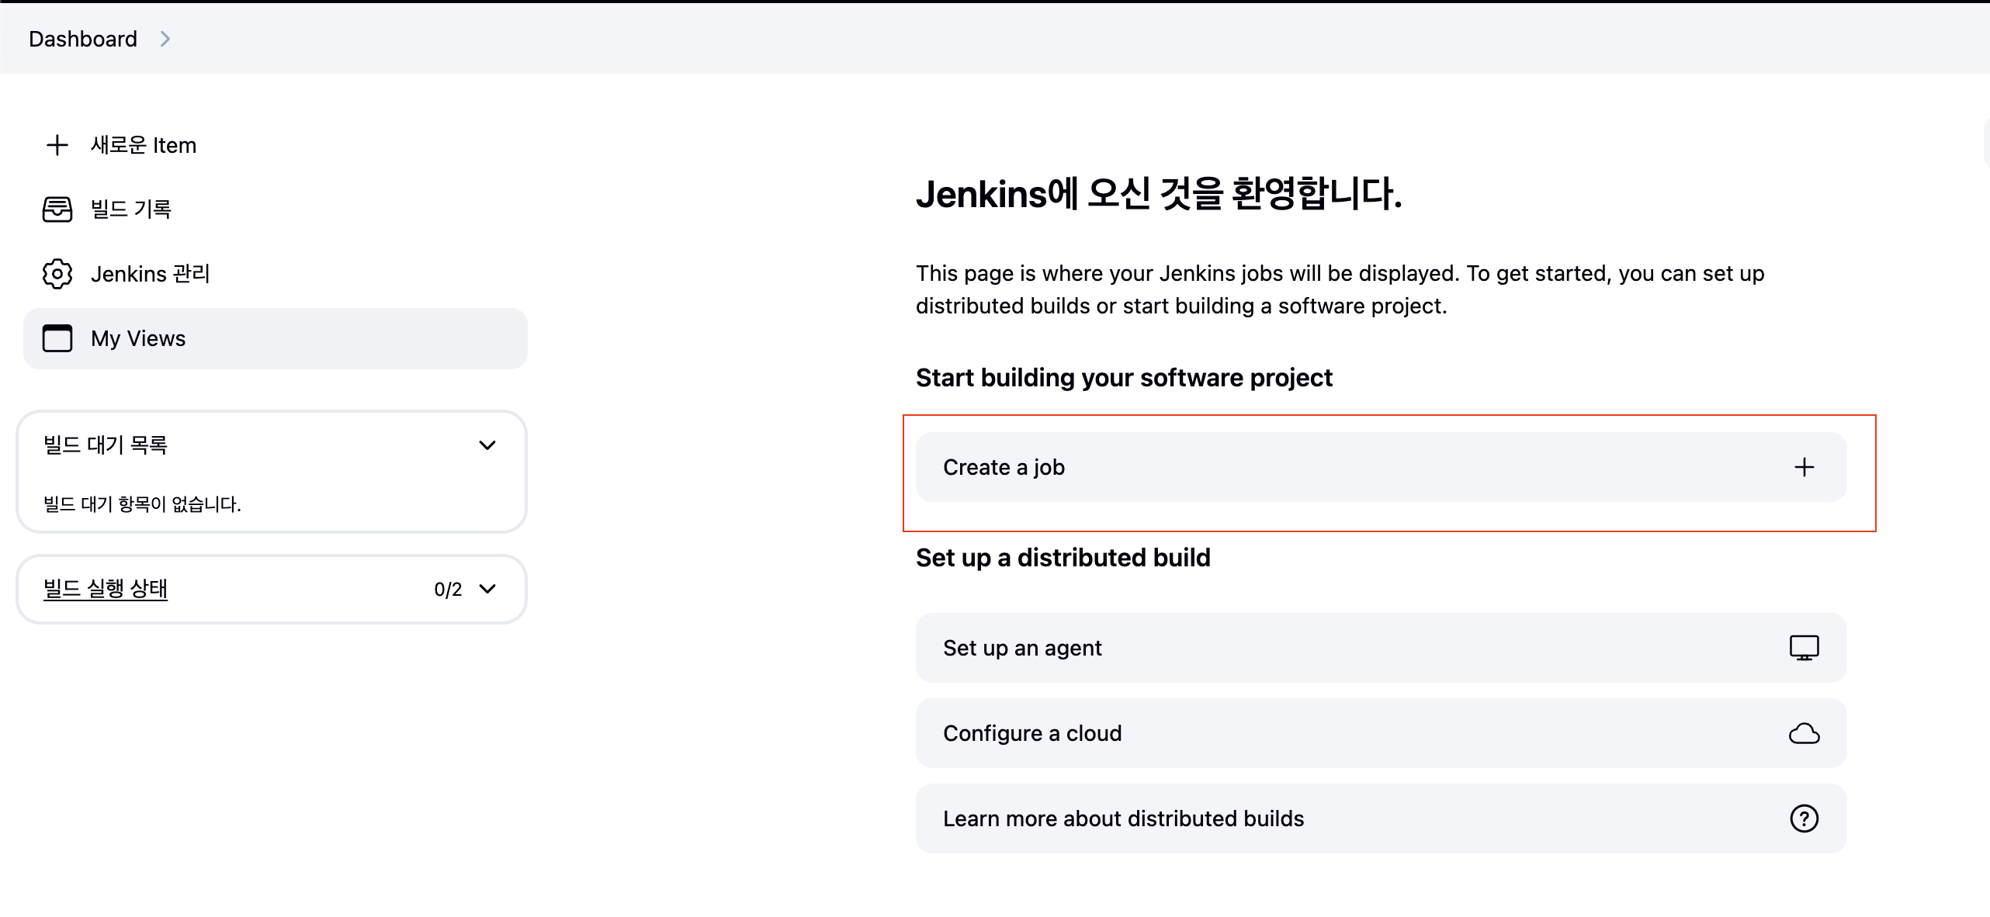Click the Jenkins 관리 gear icon

coord(57,274)
